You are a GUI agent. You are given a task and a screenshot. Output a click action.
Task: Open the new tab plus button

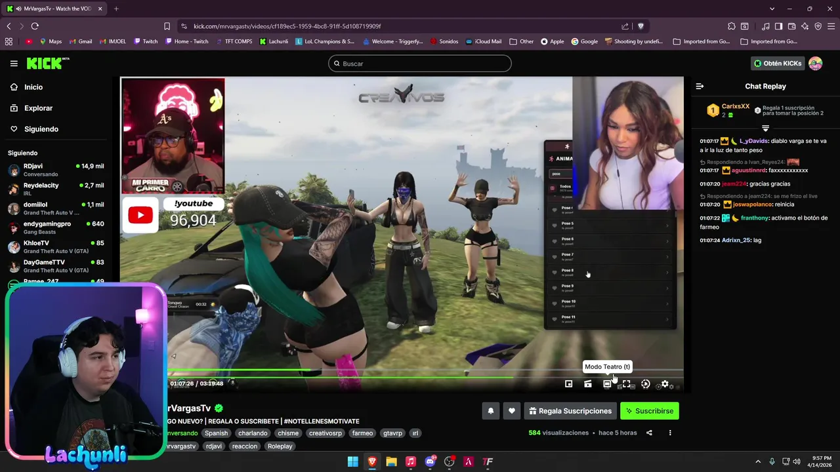[116, 9]
